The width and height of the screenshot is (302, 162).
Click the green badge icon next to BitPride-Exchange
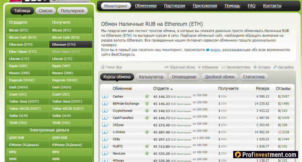(x=147, y=103)
